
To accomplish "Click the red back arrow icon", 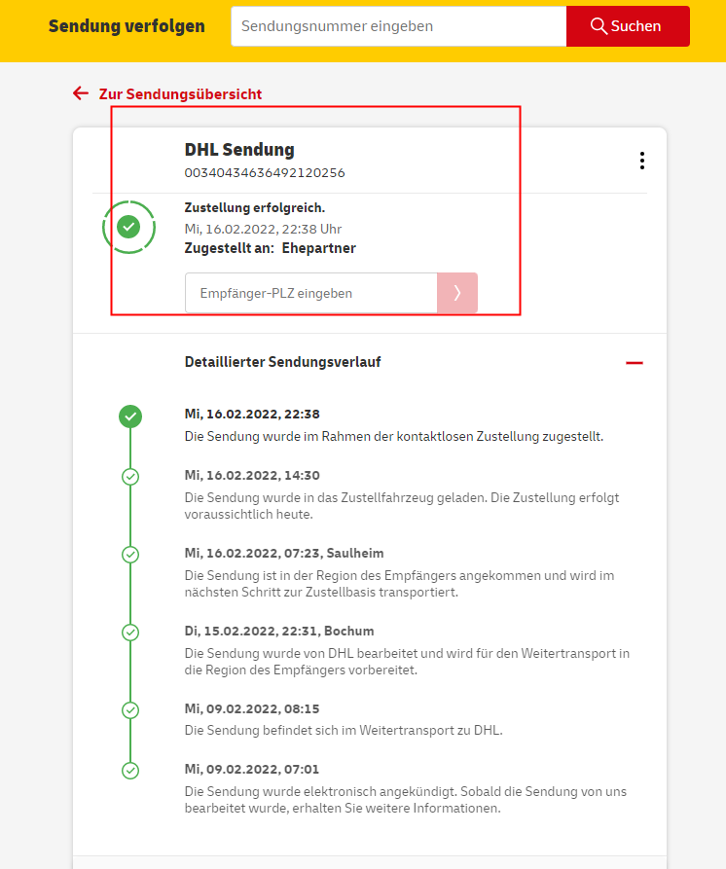I will [81, 93].
